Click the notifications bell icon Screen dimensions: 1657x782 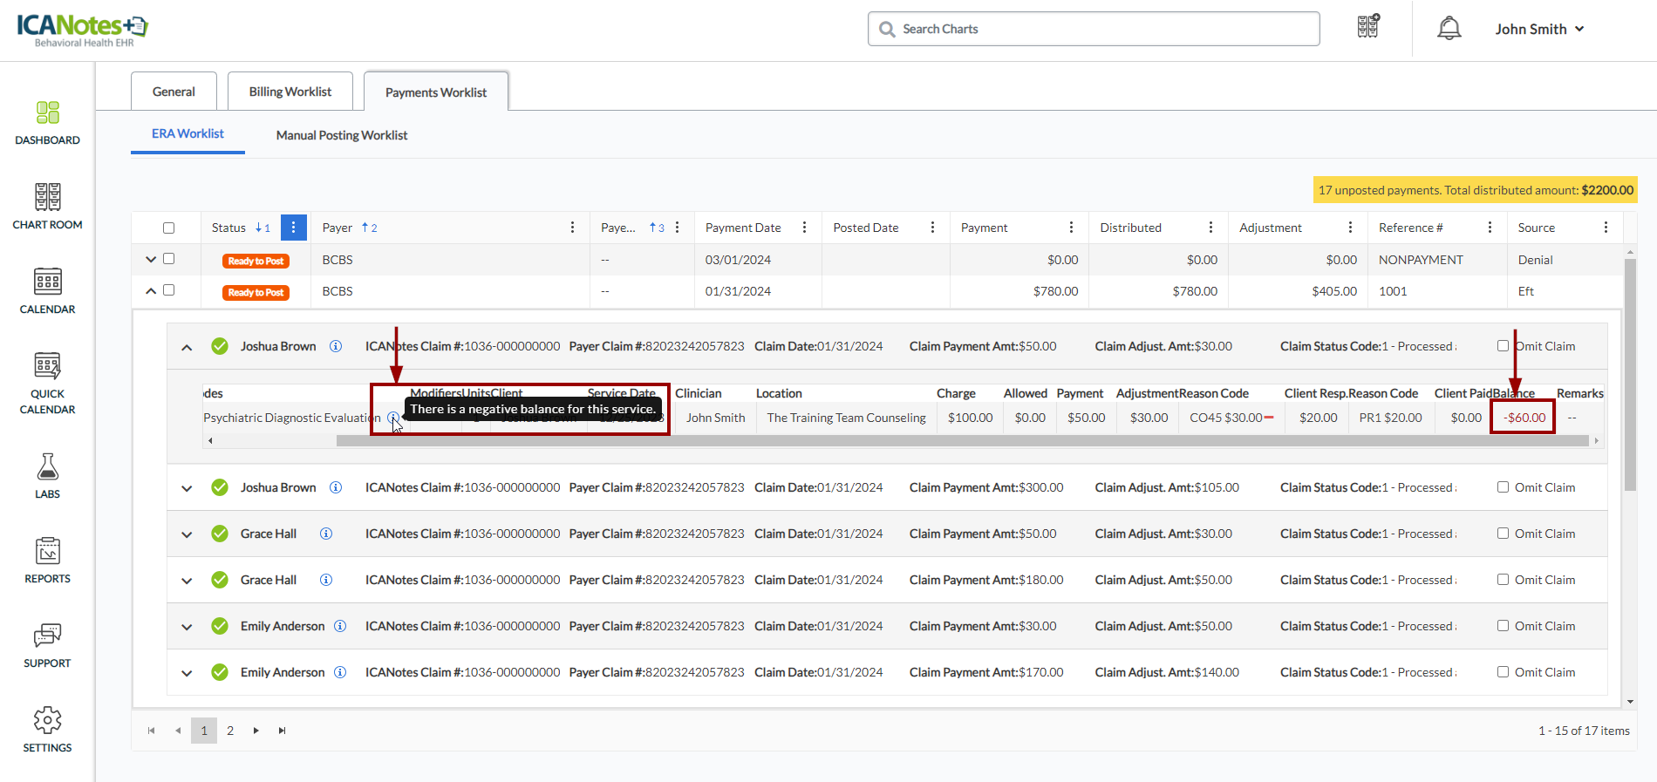pyautogui.click(x=1449, y=29)
